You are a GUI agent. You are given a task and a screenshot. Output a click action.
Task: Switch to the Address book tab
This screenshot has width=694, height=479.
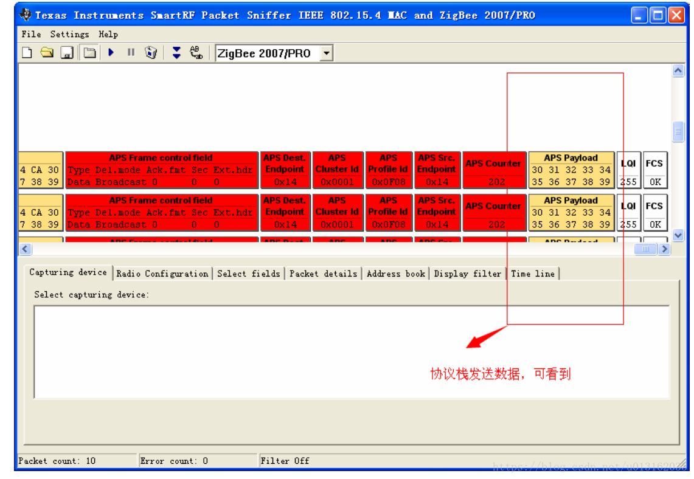[x=396, y=274]
